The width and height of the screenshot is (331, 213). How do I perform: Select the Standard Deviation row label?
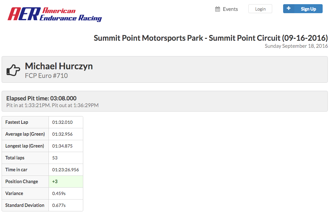click(x=25, y=205)
